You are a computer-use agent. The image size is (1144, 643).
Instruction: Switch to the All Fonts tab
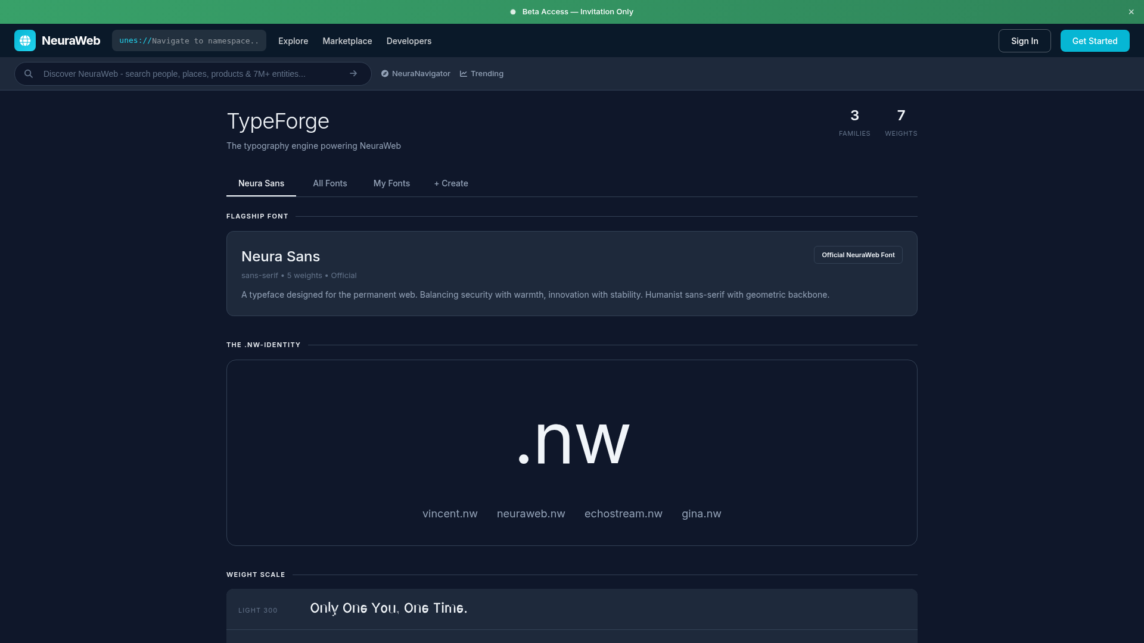click(x=330, y=183)
